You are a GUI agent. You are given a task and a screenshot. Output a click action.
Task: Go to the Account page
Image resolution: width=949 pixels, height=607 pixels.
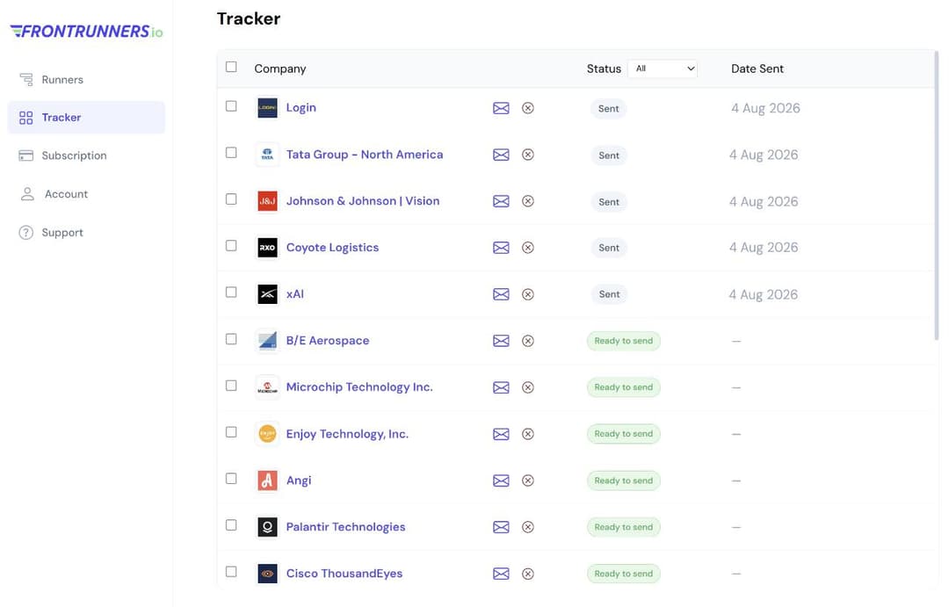point(54,194)
